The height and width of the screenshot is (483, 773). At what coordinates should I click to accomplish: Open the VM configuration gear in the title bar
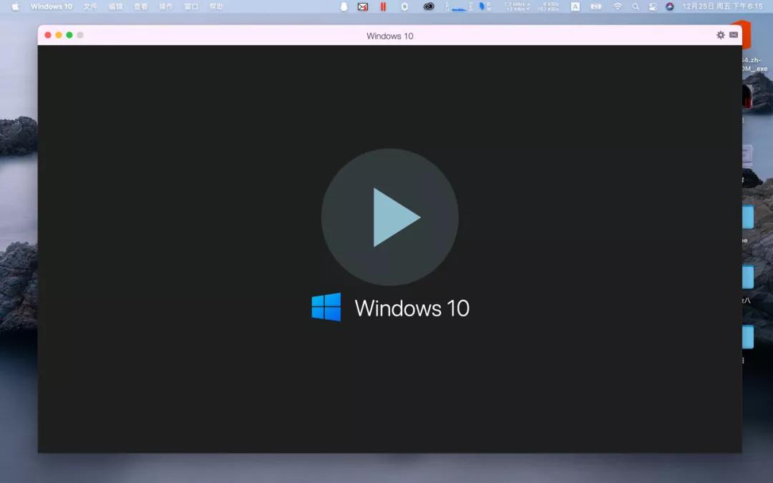[x=720, y=34]
